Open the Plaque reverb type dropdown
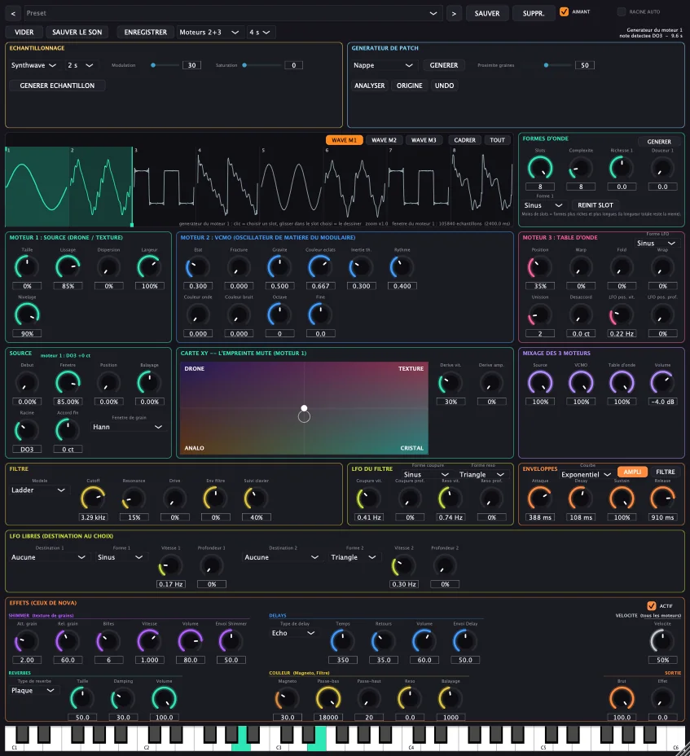 point(33,691)
